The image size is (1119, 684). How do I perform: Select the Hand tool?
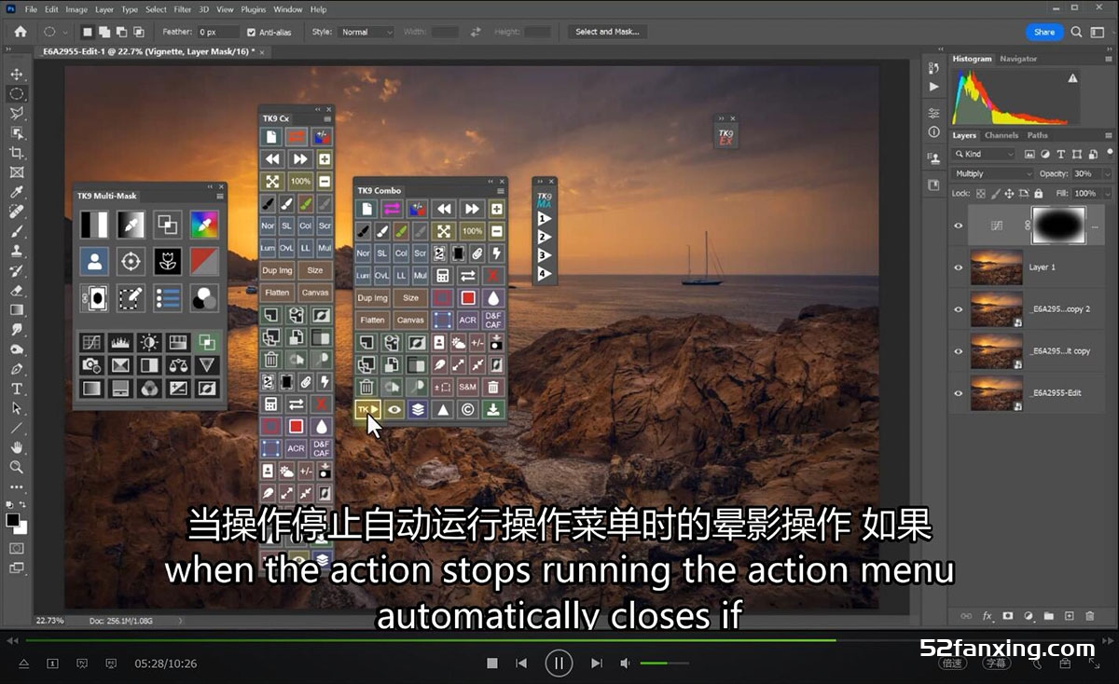click(17, 447)
